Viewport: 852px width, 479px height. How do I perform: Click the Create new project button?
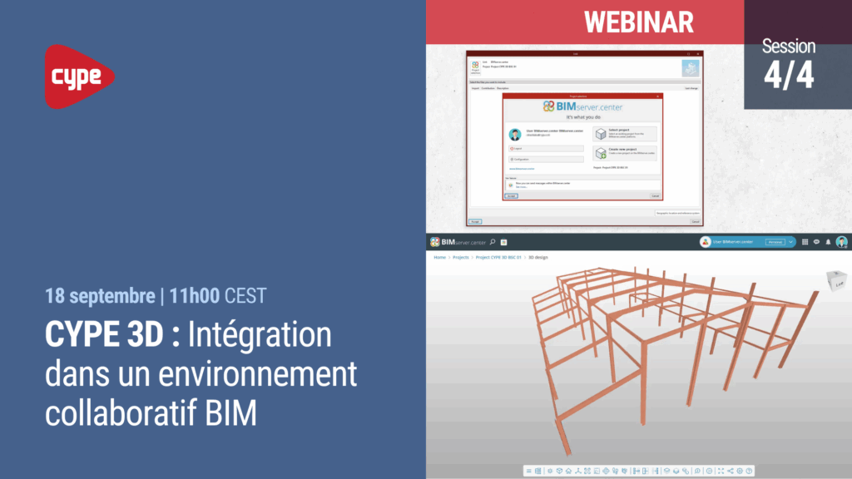coord(625,153)
